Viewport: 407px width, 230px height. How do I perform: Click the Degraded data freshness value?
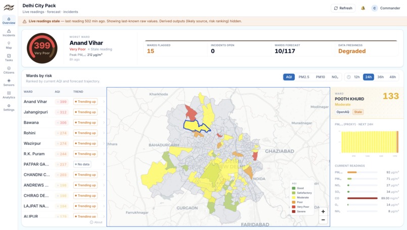[352, 51]
